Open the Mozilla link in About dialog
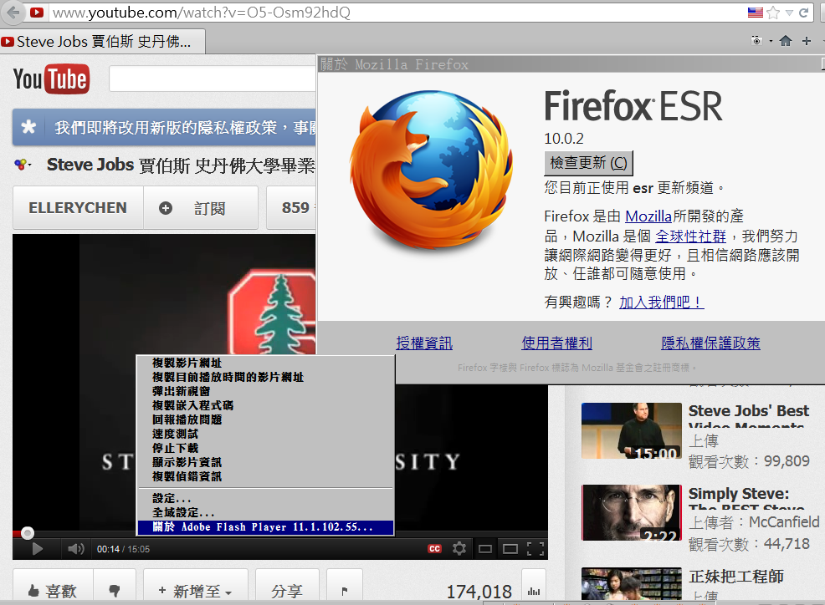Viewport: 825px width, 605px height. [x=648, y=216]
